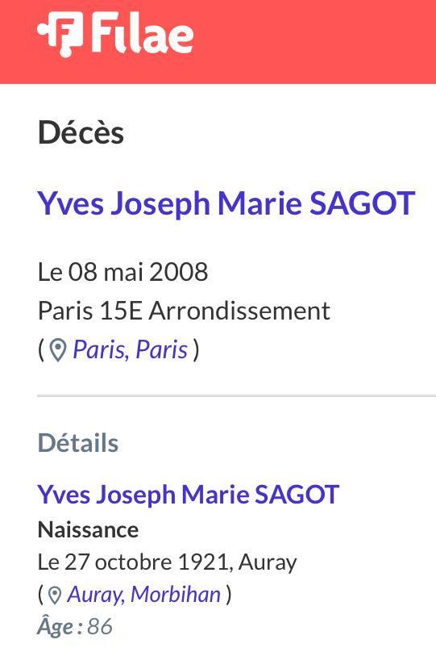
Task: Click the Détails section heading
Action: (78, 443)
